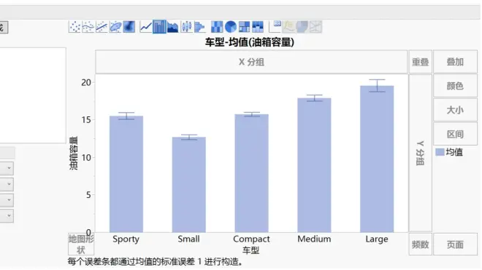482x270 pixels.
Task: Click the 叠加 drop zone
Action: [455, 62]
